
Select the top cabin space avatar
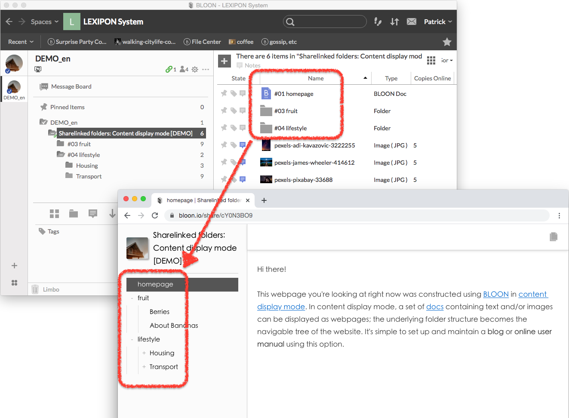14,63
